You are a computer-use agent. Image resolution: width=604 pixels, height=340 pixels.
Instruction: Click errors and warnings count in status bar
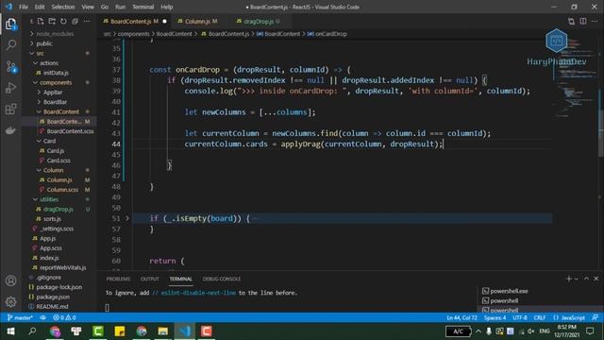point(64,317)
